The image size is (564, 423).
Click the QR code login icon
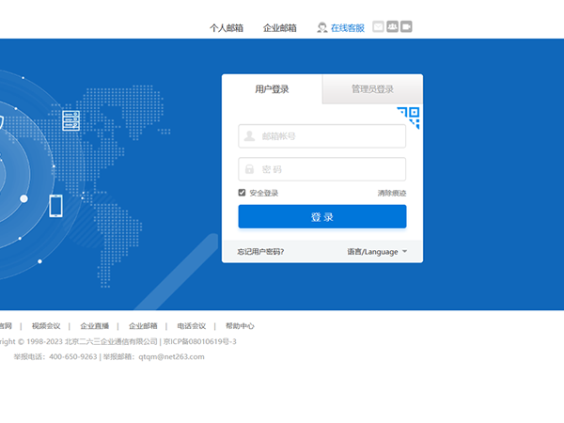pyautogui.click(x=409, y=117)
